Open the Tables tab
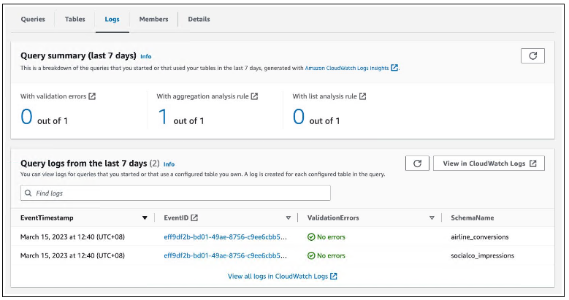 tap(75, 19)
